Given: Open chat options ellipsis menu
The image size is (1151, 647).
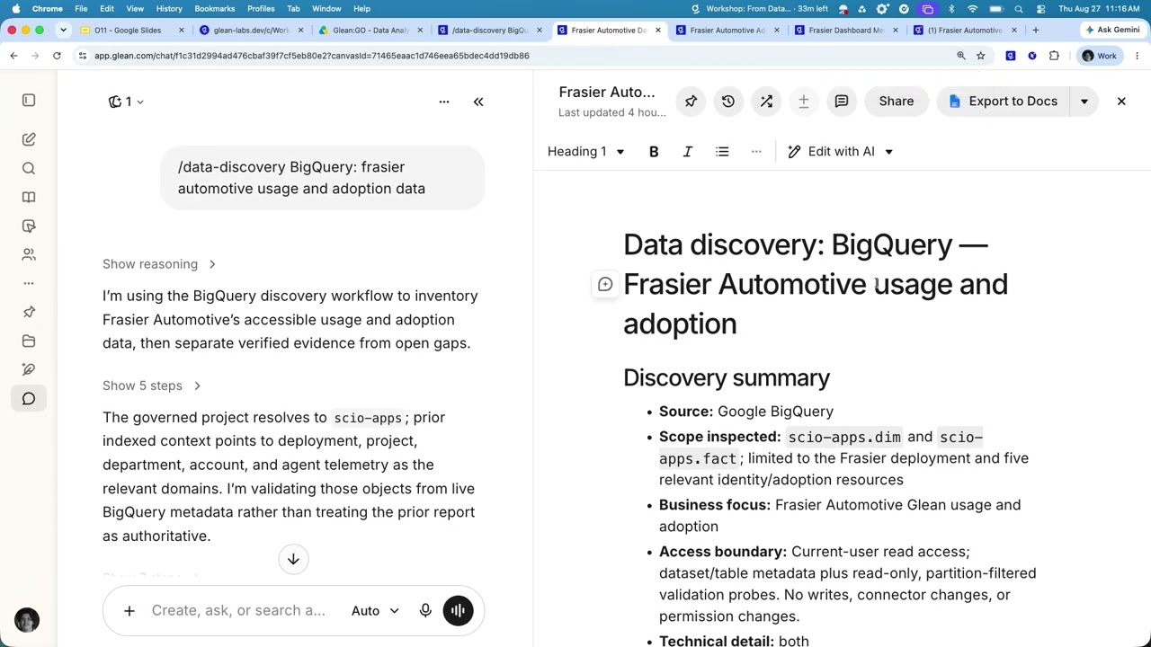Looking at the screenshot, I should coord(443,102).
